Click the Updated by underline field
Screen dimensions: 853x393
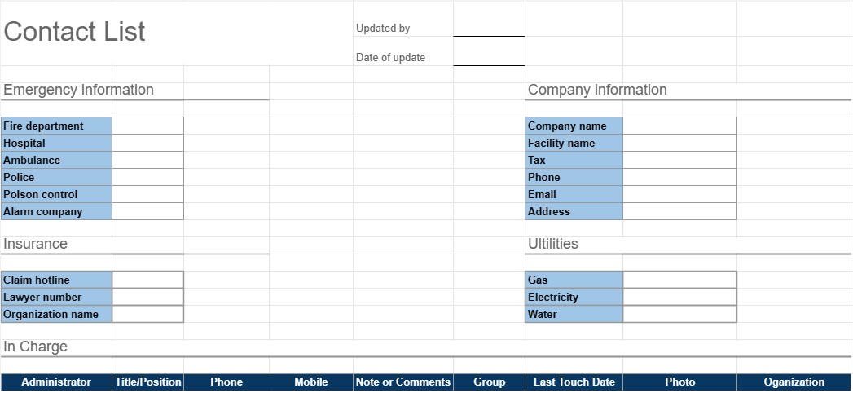pyautogui.click(x=489, y=29)
